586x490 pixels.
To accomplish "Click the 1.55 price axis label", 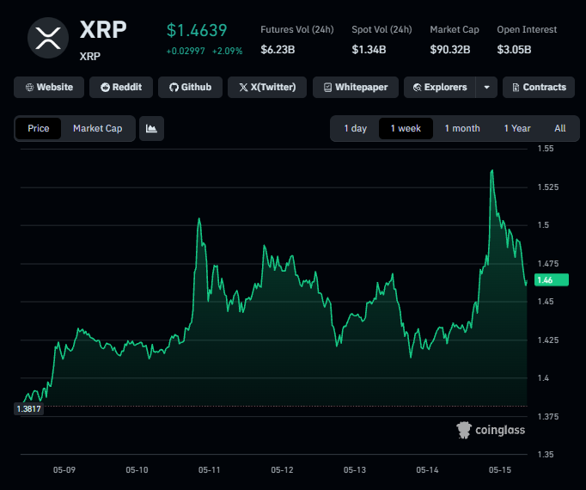I will [x=546, y=149].
